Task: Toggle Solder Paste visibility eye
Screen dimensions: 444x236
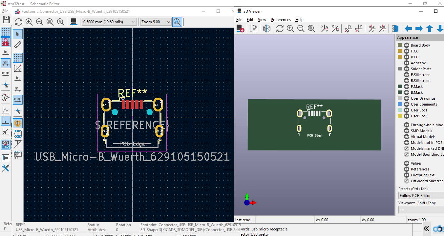Action: (407, 69)
